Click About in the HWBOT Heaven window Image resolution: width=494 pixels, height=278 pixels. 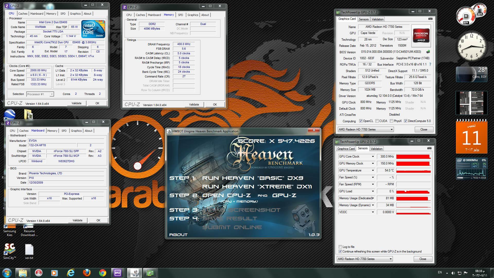(178, 235)
